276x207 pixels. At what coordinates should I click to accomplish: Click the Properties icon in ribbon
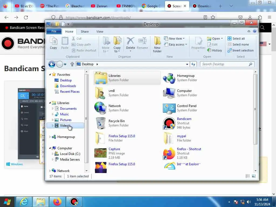[x=198, y=44]
